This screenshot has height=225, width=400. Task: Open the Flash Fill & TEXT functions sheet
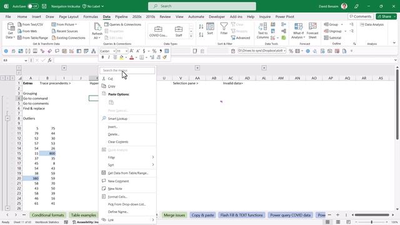(241, 215)
